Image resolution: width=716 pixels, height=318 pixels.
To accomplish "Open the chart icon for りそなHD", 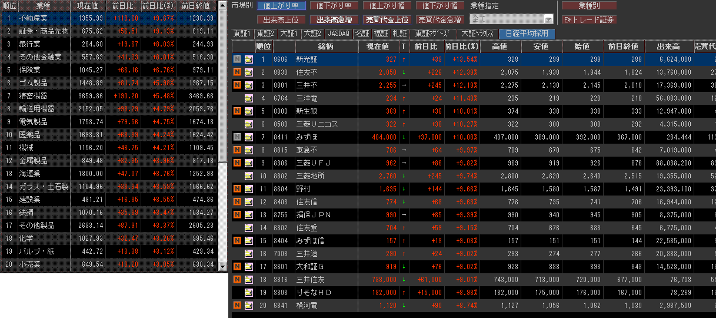I will (x=249, y=292).
